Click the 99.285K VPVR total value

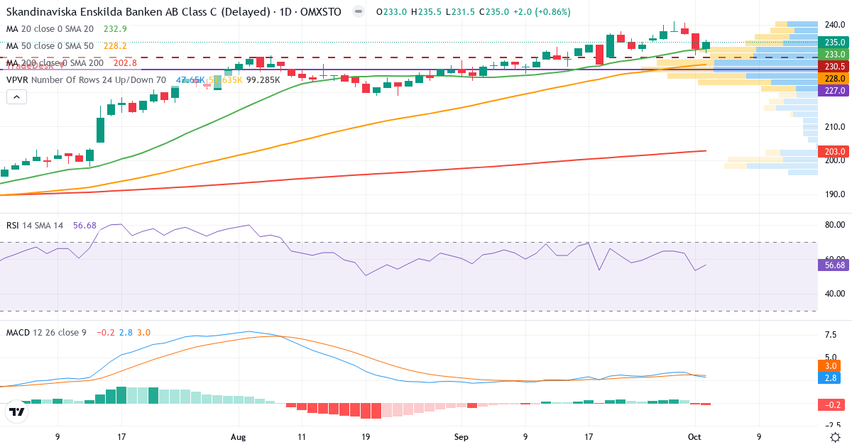(x=263, y=80)
